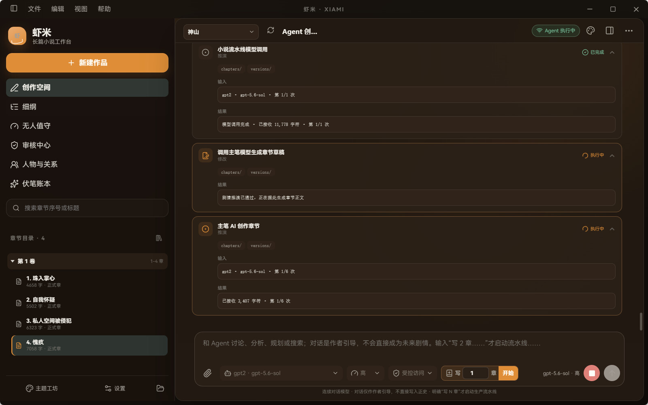
Task: Click the Agent 创… title
Action: (x=300, y=32)
